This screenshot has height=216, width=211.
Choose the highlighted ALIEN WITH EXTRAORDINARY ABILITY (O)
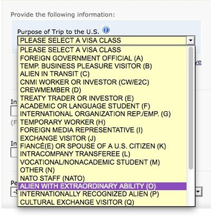click(102, 186)
